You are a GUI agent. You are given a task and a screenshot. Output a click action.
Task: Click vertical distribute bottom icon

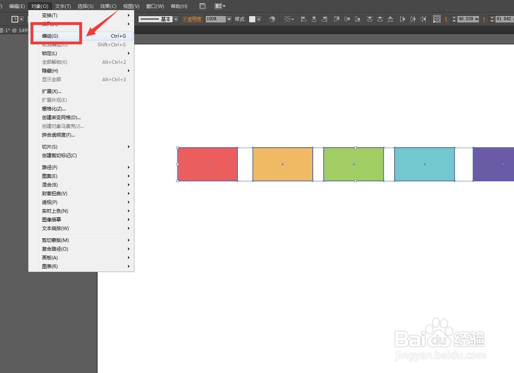[x=390, y=19]
